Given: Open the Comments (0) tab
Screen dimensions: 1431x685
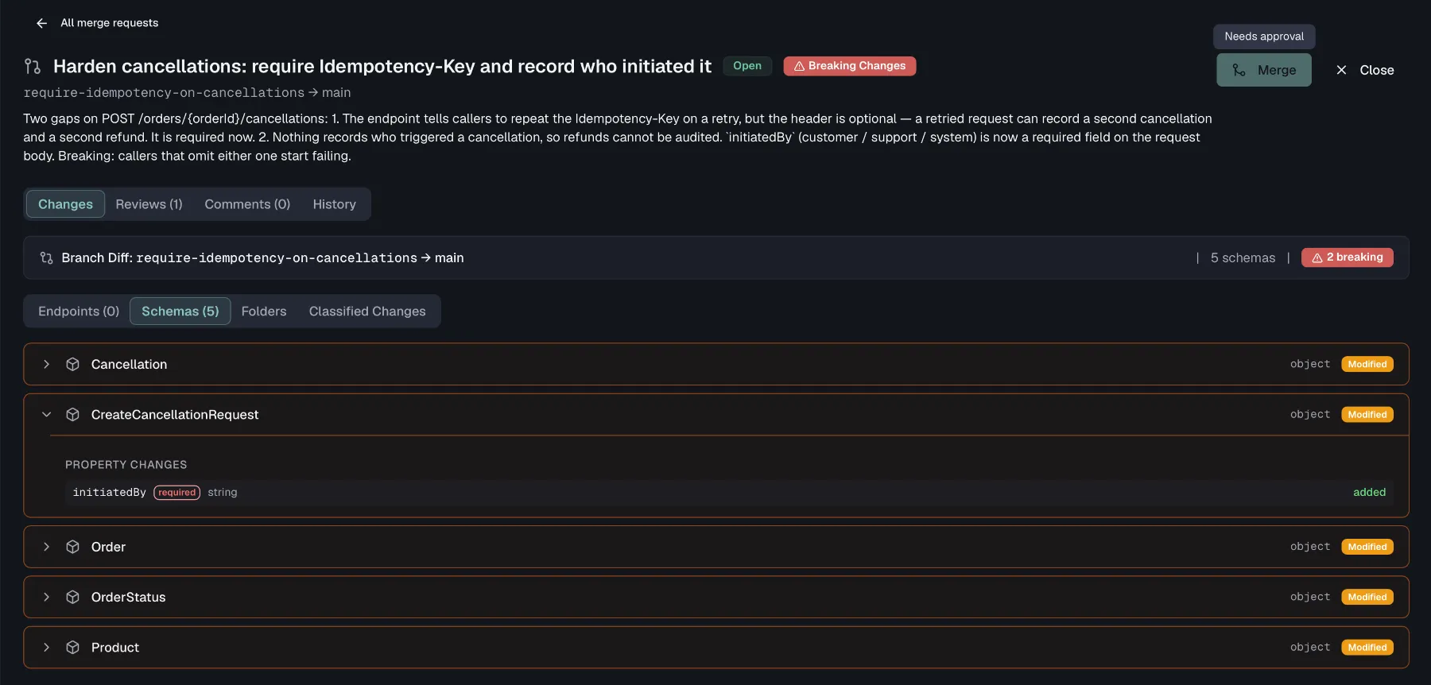Looking at the screenshot, I should [247, 204].
